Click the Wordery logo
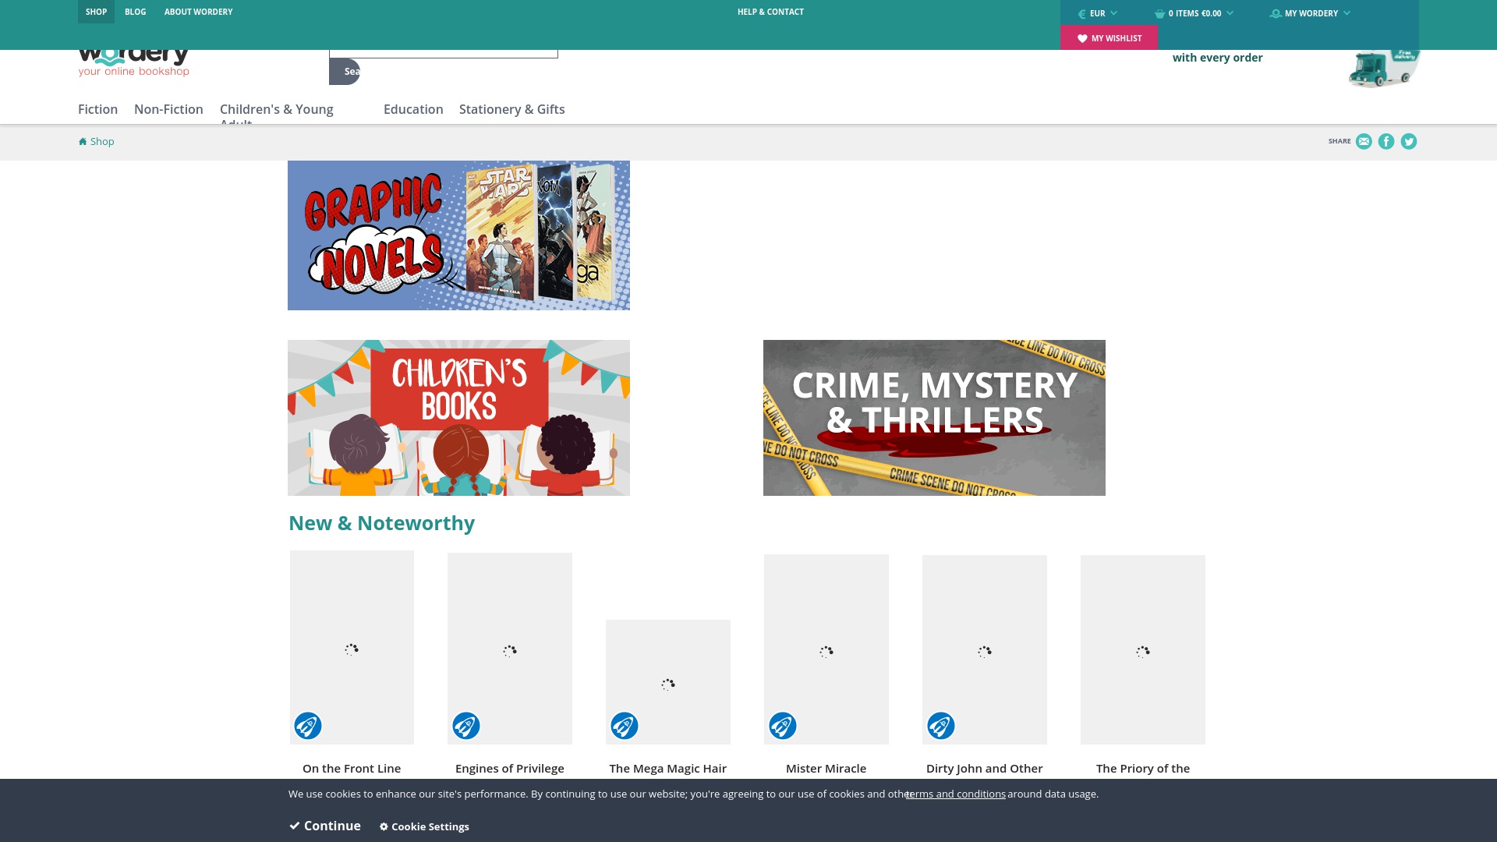The height and width of the screenshot is (842, 1497). (133, 63)
